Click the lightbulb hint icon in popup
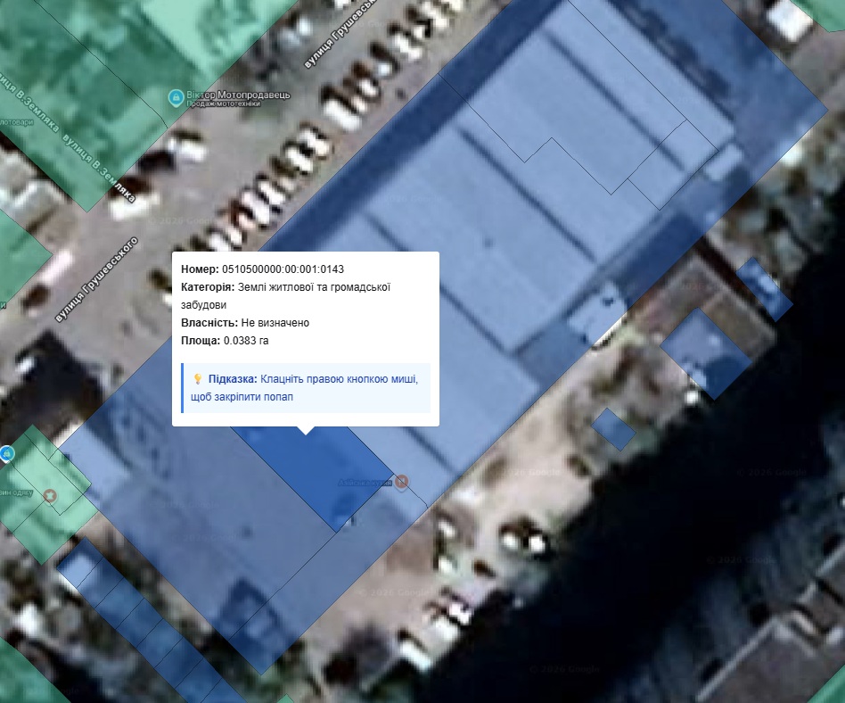 coord(197,379)
